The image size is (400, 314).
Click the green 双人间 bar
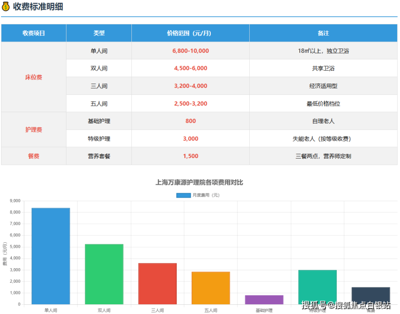tap(104, 274)
